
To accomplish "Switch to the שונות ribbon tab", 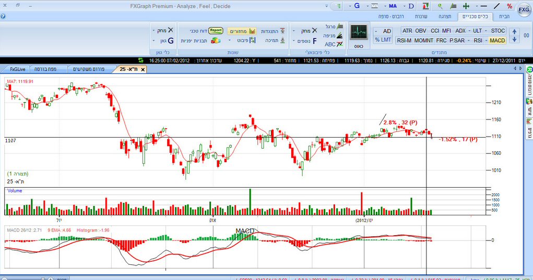I will [421, 16].
